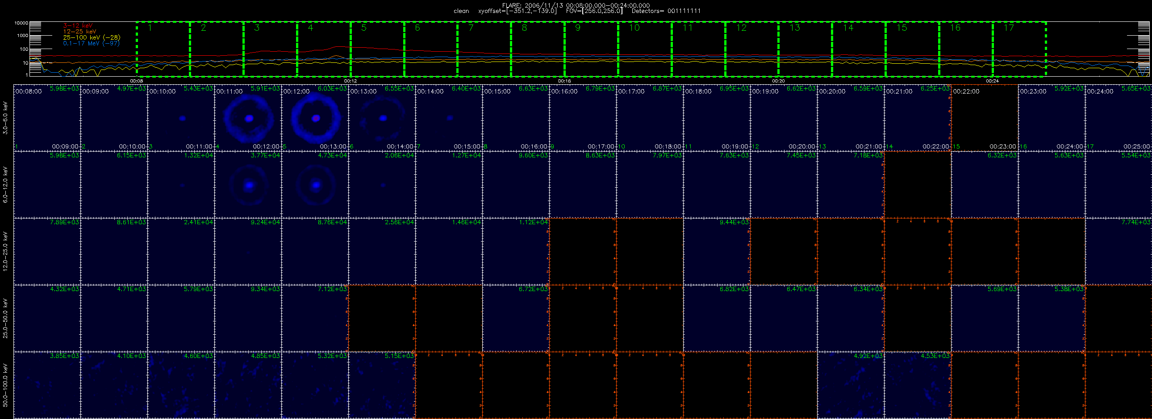Image resolution: width=1152 pixels, height=419 pixels.
Task: Click the 25.0-50.0 keV row label
Action: pos(5,318)
